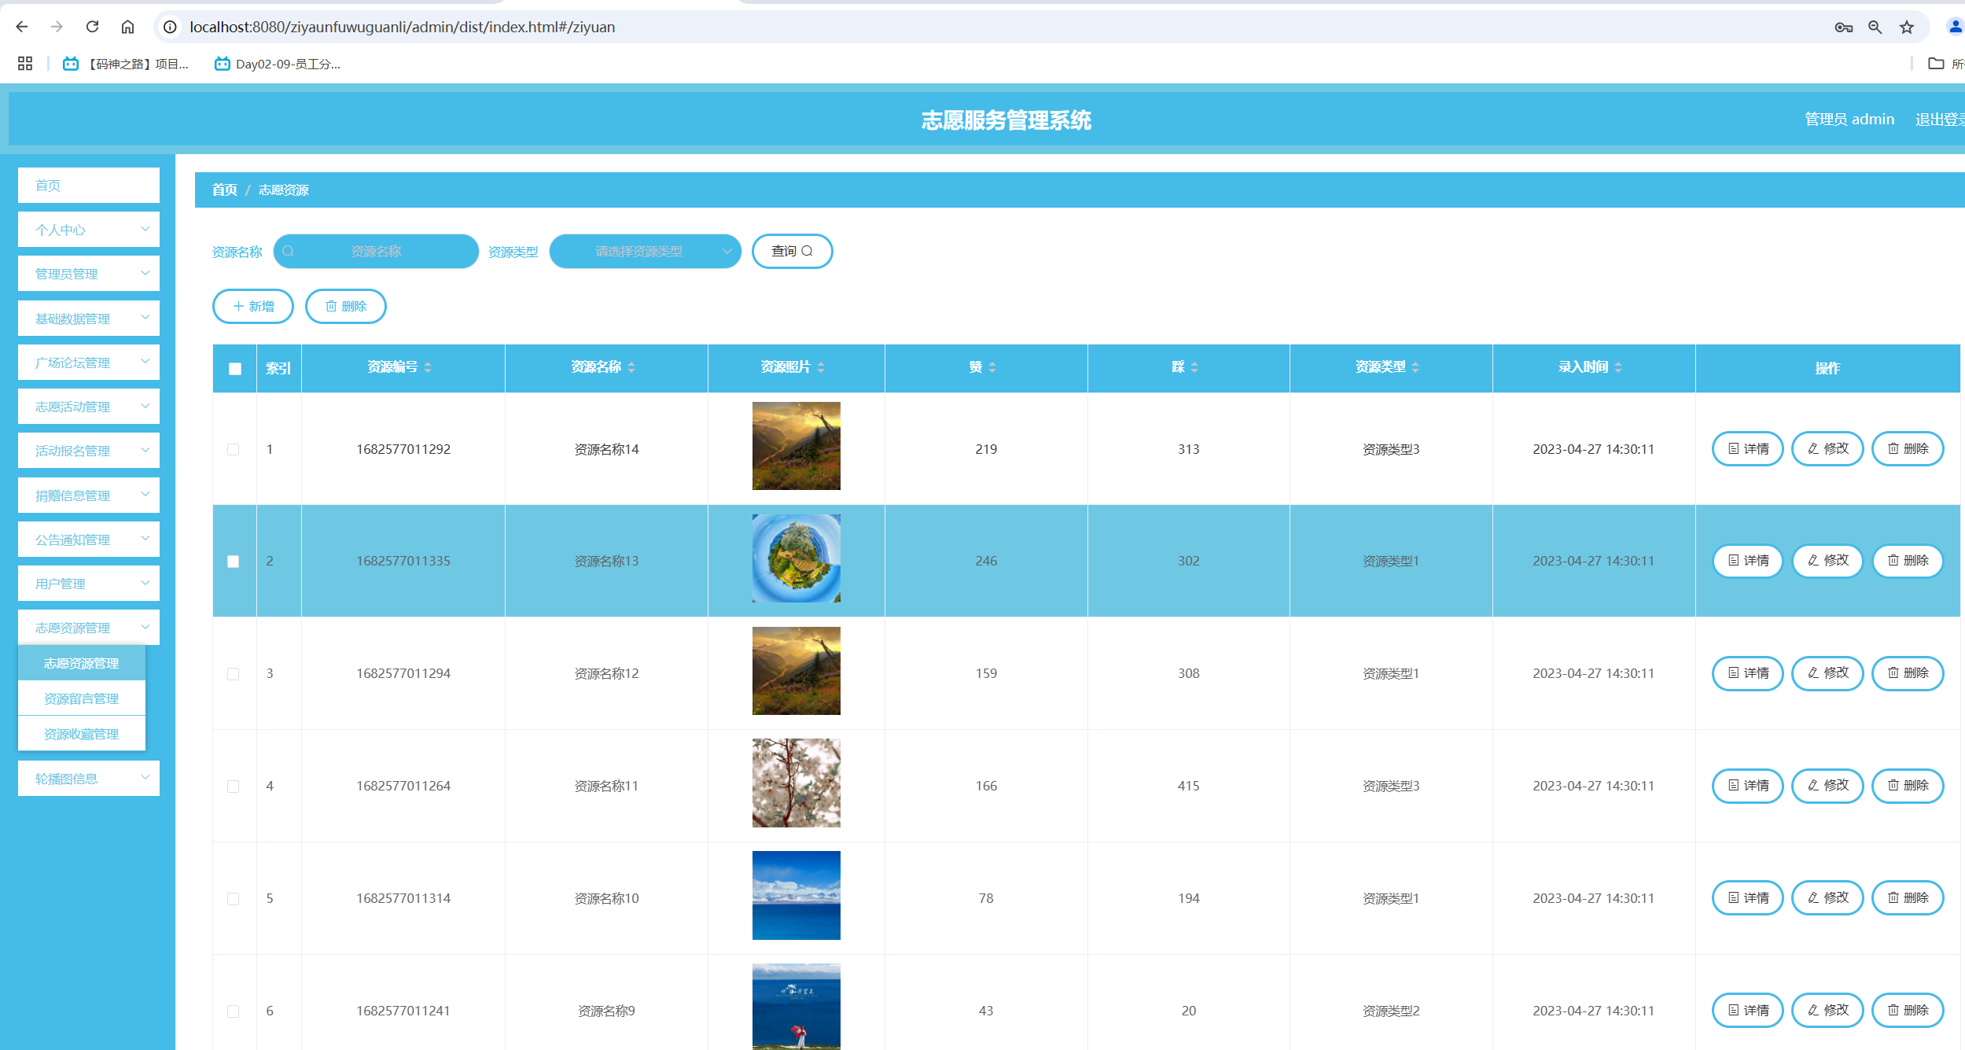Reload the page with the browser refresh icon
The width and height of the screenshot is (1965, 1050).
pyautogui.click(x=92, y=27)
